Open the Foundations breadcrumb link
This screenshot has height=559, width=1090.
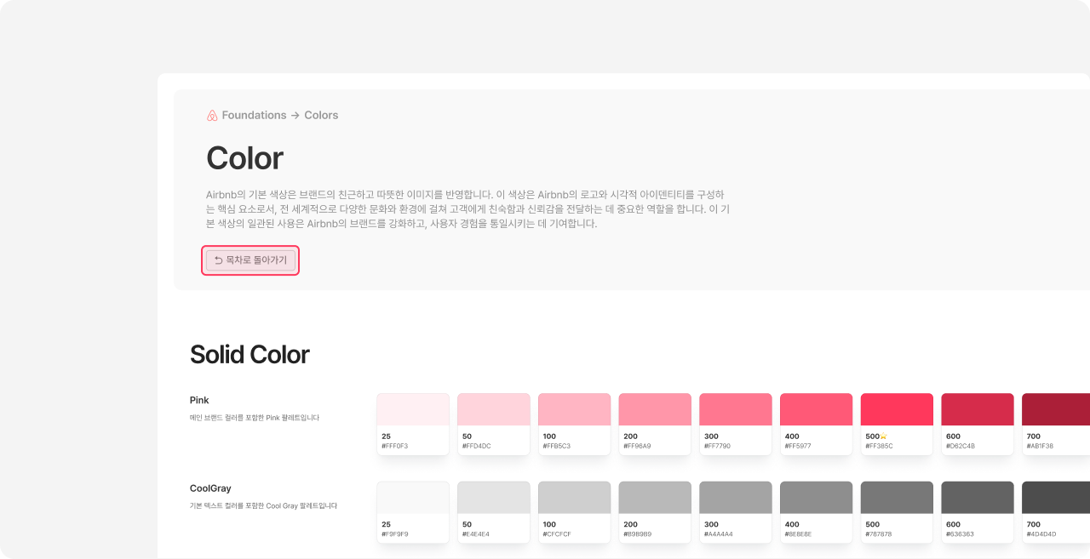tap(255, 115)
